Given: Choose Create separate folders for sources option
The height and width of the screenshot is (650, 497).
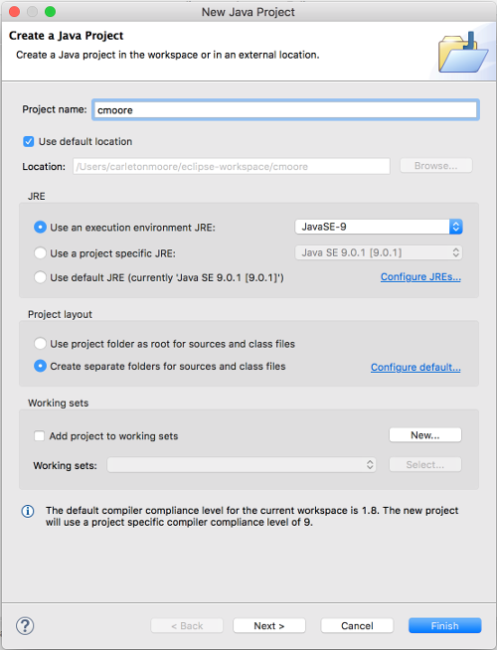Looking at the screenshot, I should pos(40,366).
